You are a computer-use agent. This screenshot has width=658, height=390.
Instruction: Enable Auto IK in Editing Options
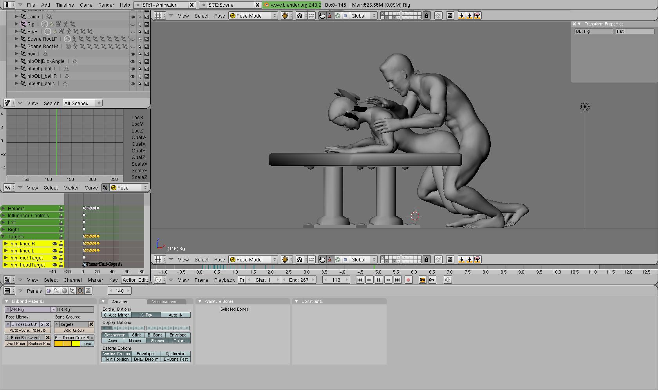click(x=175, y=315)
